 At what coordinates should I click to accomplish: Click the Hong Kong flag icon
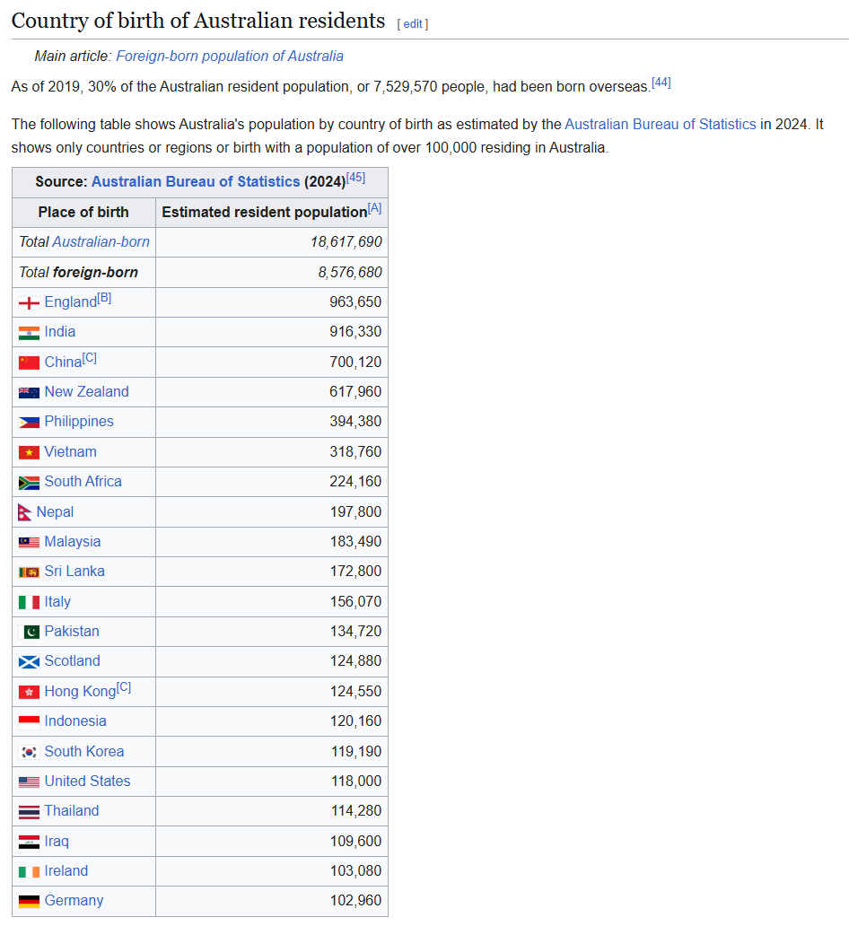click(29, 692)
